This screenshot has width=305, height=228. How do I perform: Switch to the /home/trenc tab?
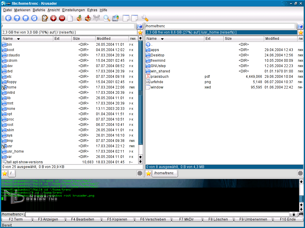[x=164, y=173]
